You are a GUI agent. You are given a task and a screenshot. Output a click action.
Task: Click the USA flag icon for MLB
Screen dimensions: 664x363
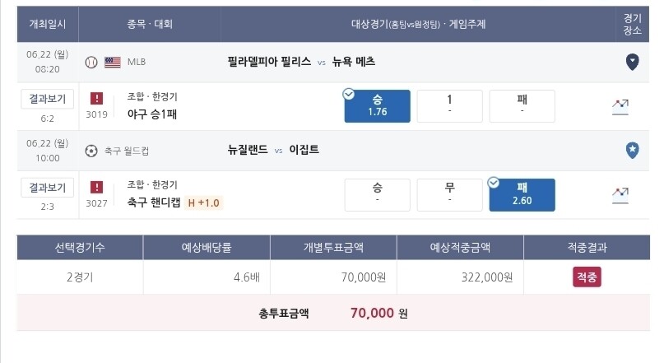pyautogui.click(x=113, y=63)
